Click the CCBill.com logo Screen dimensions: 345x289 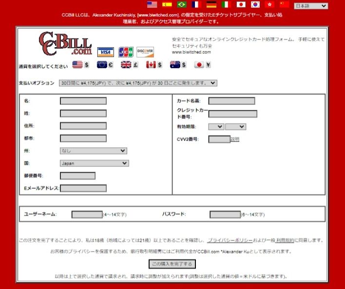pyautogui.click(x=65, y=45)
